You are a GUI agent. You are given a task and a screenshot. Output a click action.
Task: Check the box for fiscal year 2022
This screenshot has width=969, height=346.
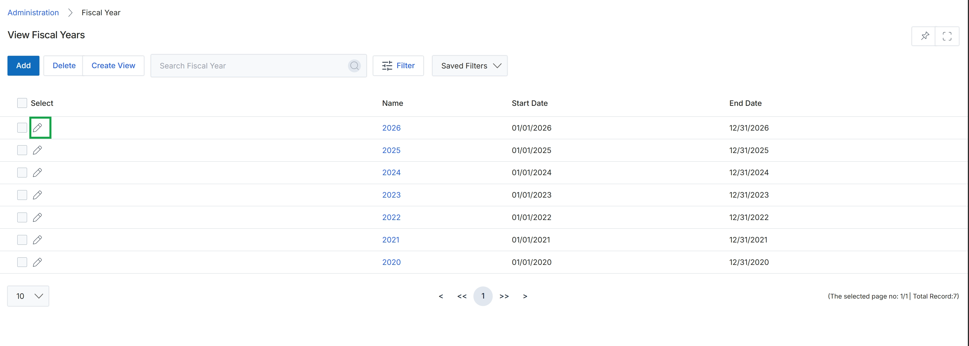pos(22,217)
